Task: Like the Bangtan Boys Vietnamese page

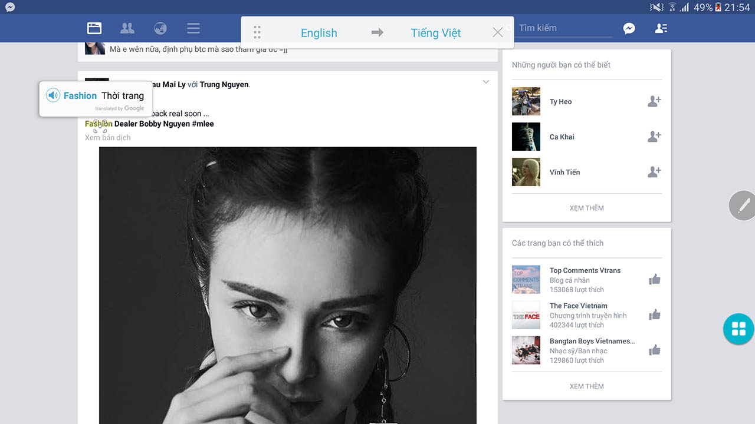Action: (x=655, y=350)
